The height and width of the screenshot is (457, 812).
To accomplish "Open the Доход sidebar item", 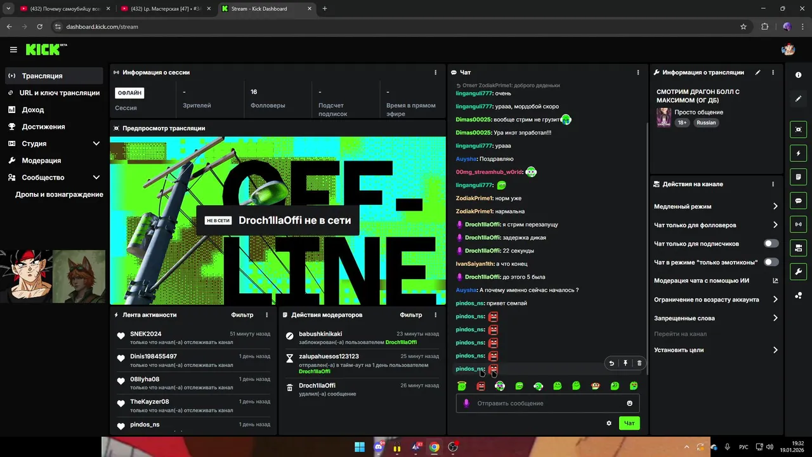I will click(55, 110).
